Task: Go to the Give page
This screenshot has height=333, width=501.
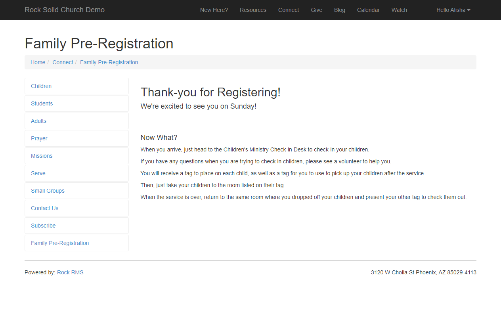Action: tap(316, 10)
